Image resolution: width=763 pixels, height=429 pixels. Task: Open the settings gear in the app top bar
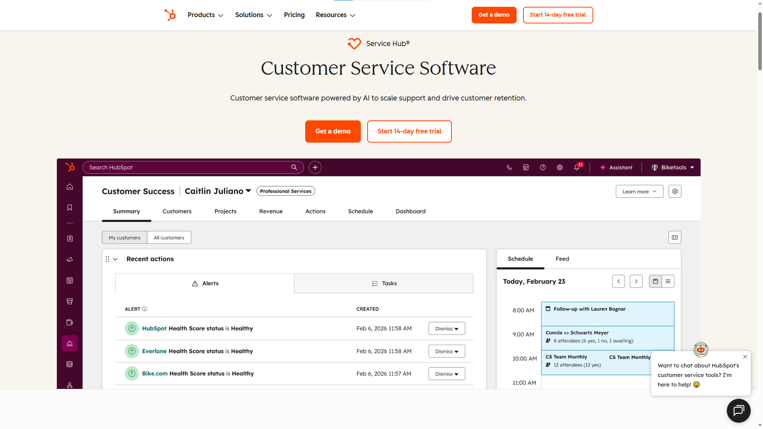[560, 168]
